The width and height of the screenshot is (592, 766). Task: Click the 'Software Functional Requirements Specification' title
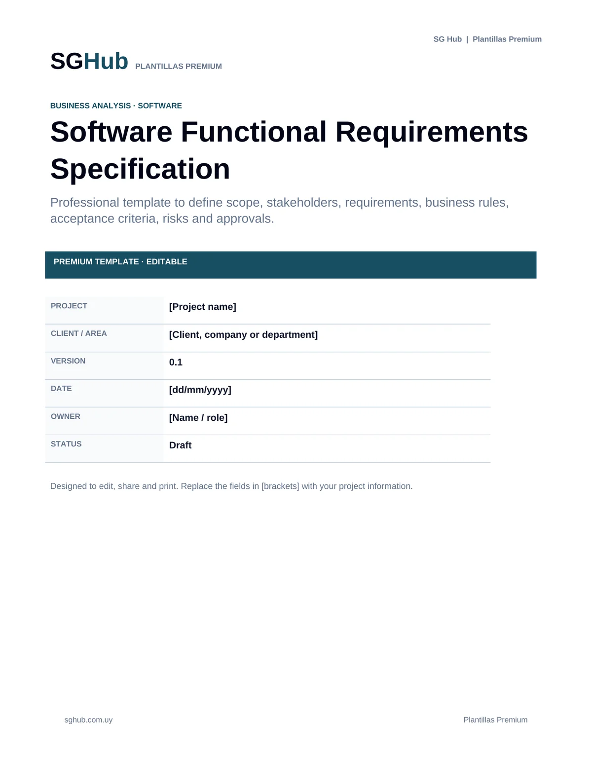(289, 150)
